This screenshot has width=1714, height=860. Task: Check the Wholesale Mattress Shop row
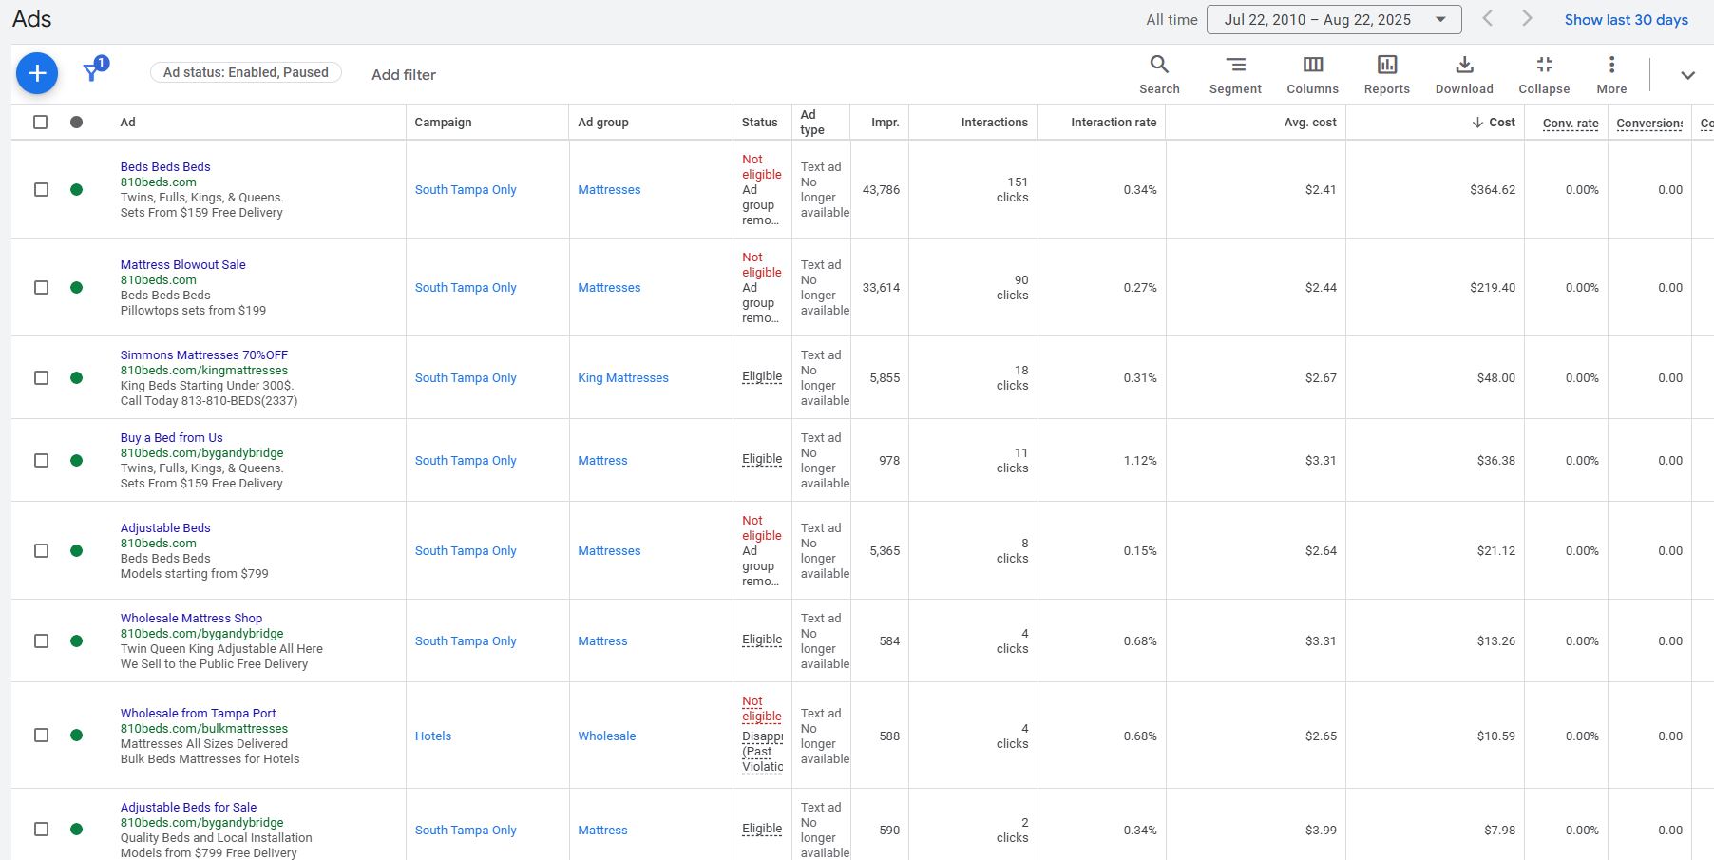coord(41,640)
